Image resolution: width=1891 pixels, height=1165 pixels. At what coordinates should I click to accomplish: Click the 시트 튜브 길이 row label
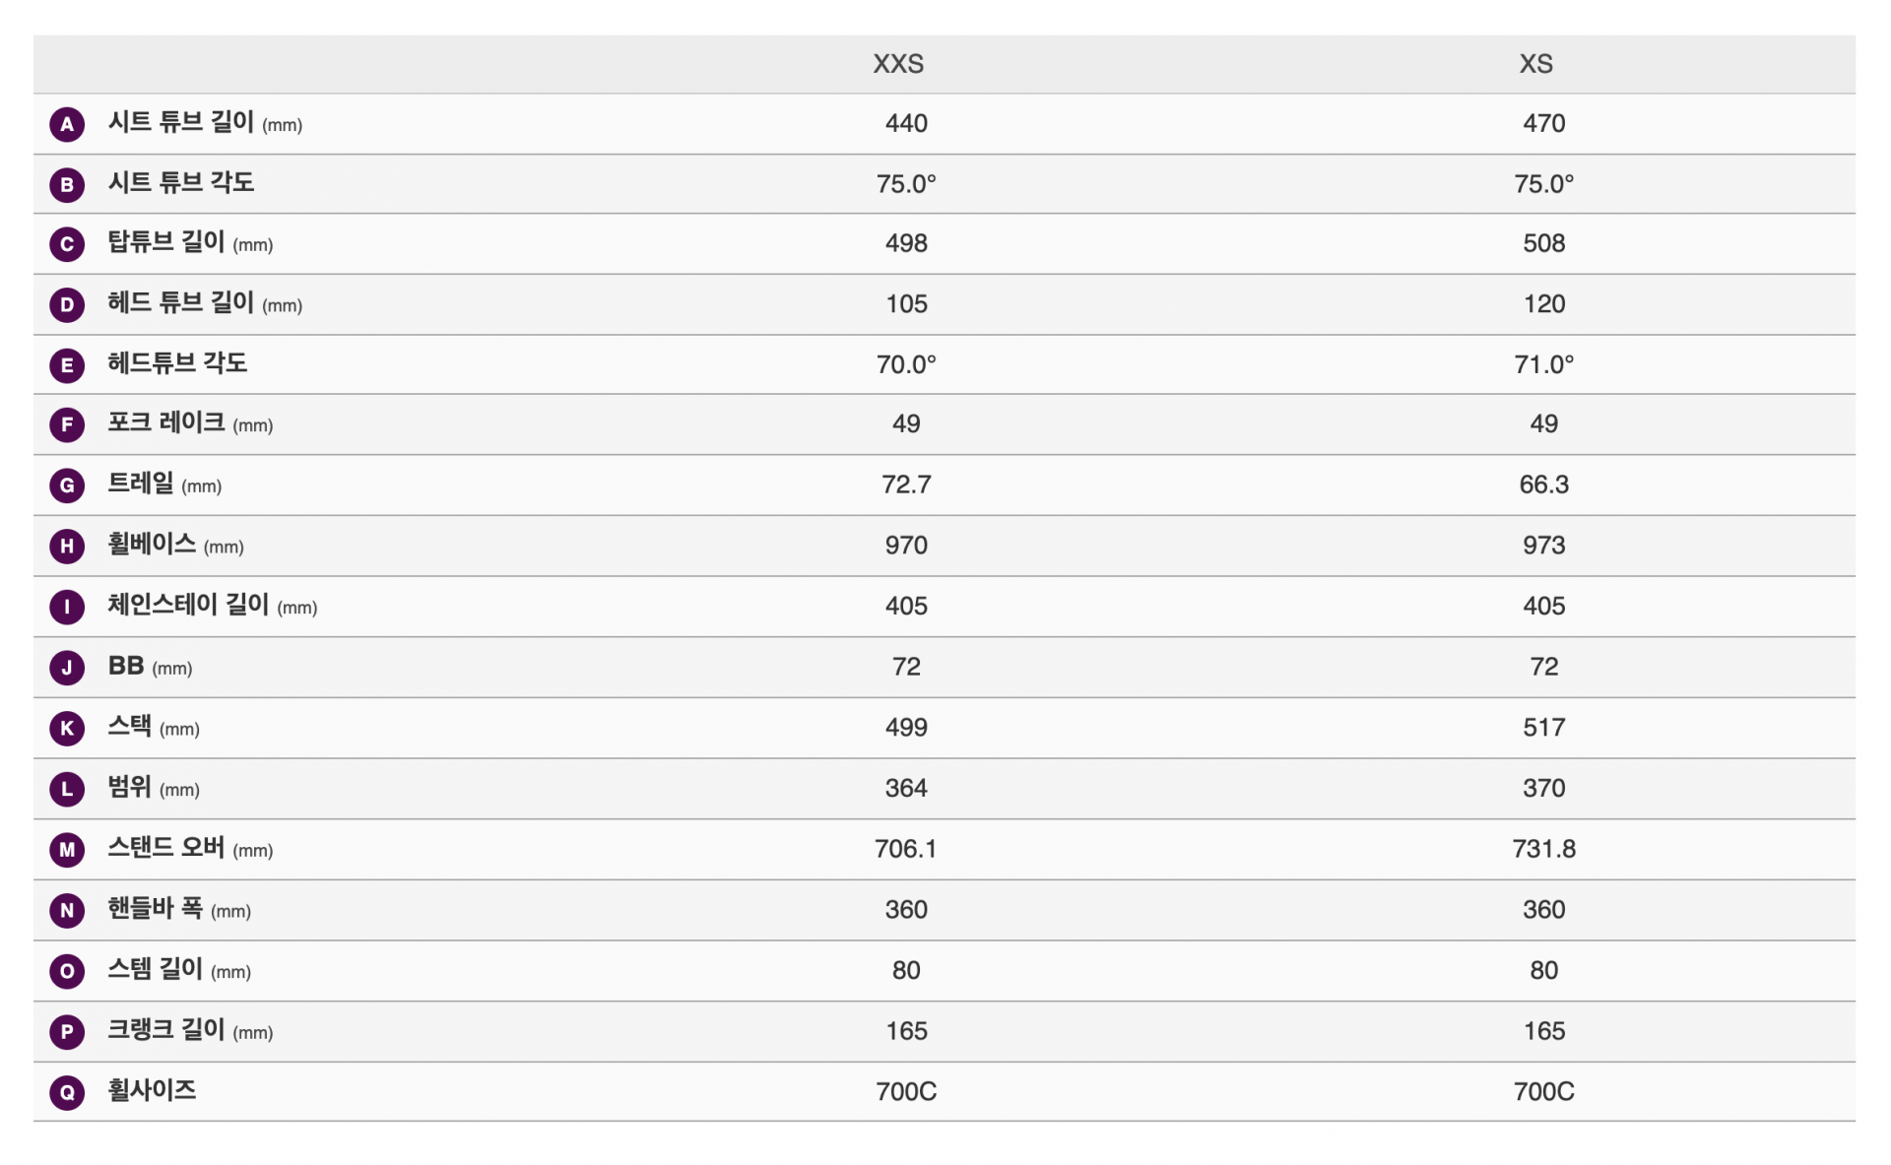tap(181, 123)
